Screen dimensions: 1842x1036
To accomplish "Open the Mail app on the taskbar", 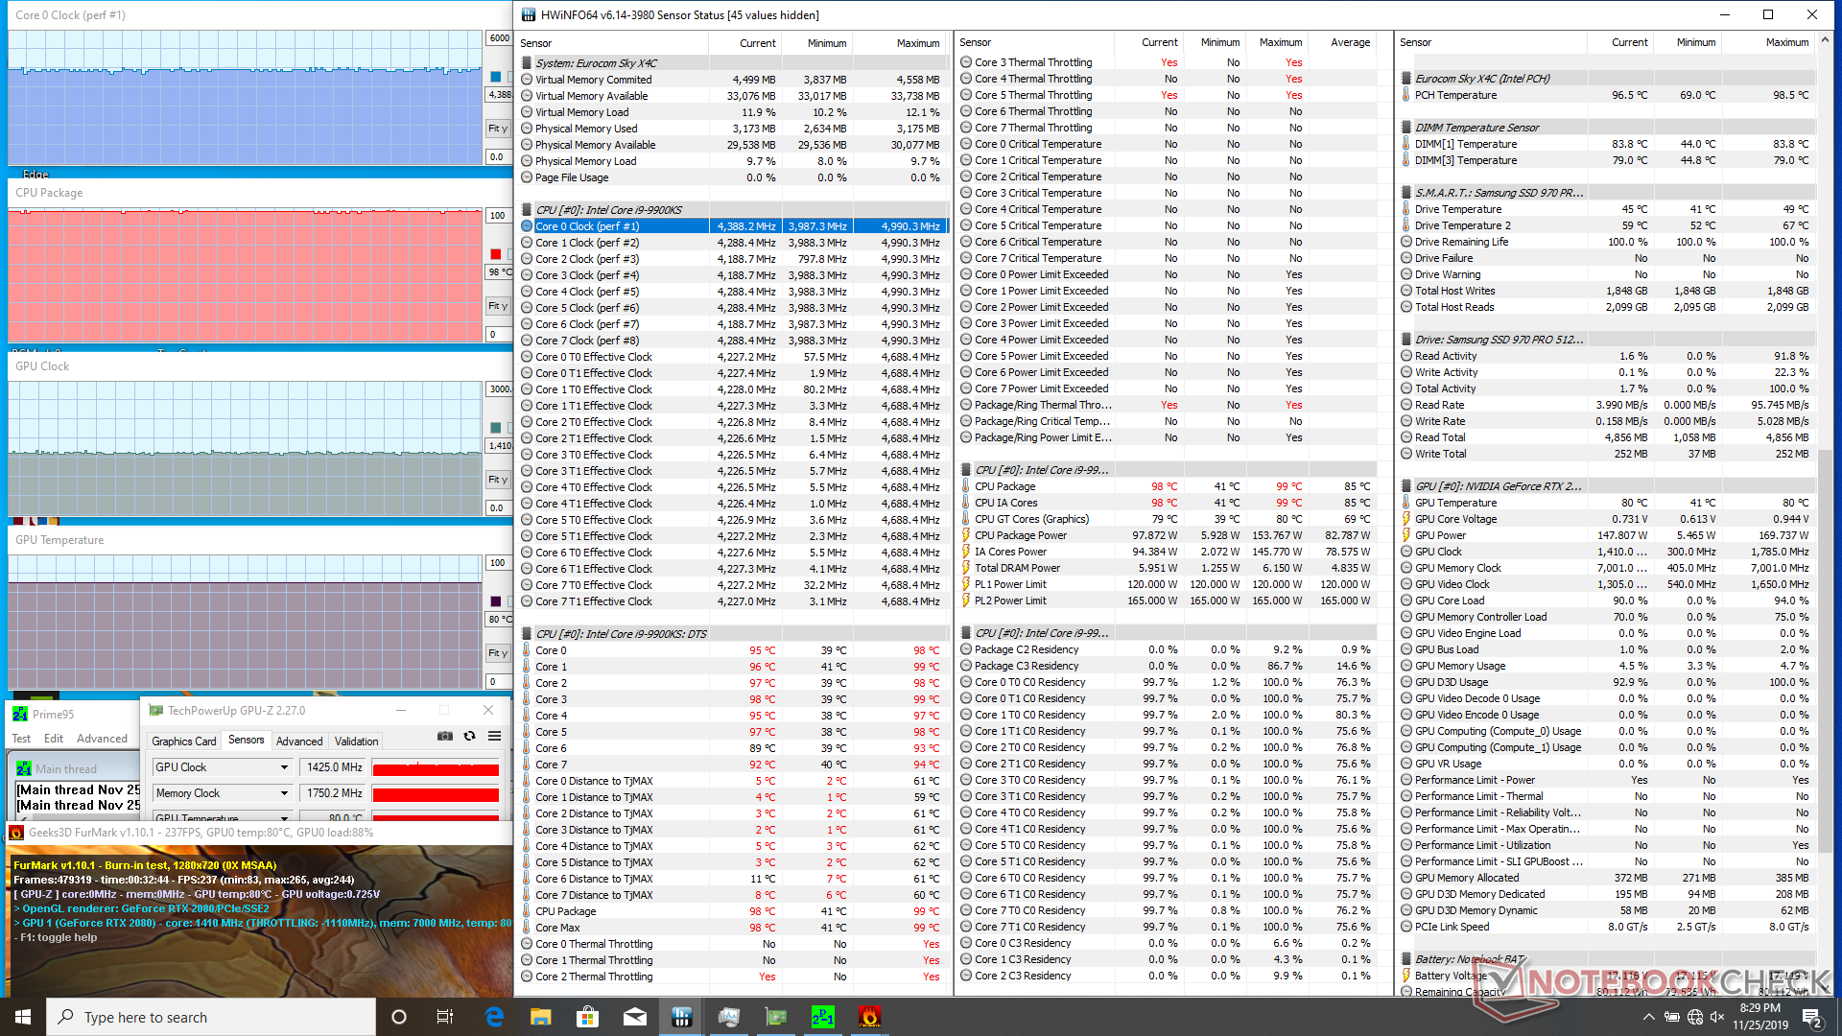I will (635, 1017).
